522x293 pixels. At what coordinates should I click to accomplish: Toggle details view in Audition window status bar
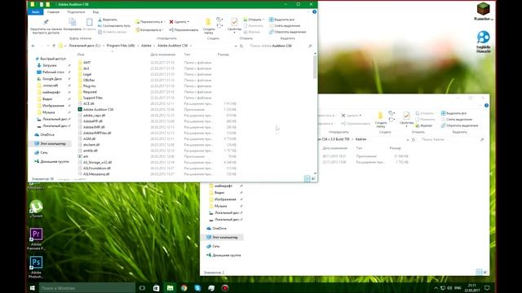[x=307, y=179]
